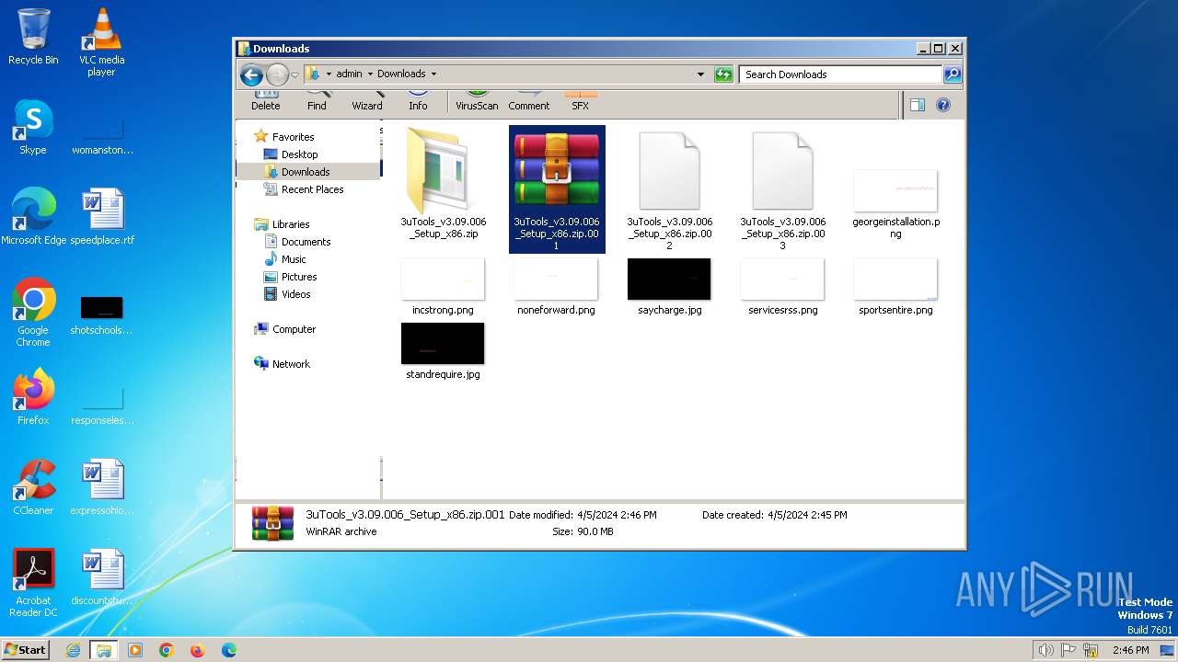Click admin in the address path

tap(349, 74)
